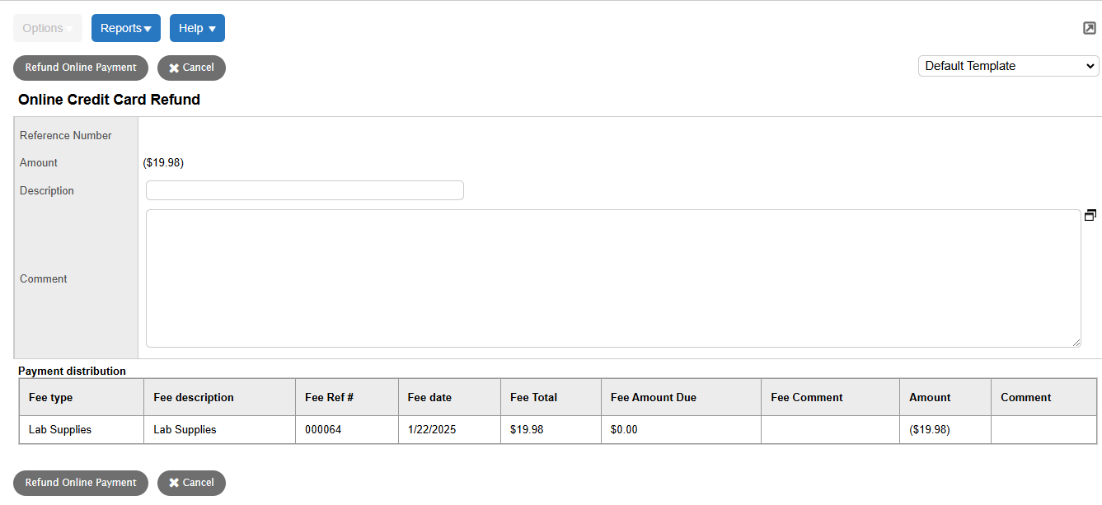
Task: Click the X icon inside the top Cancel button
Action: tap(175, 68)
